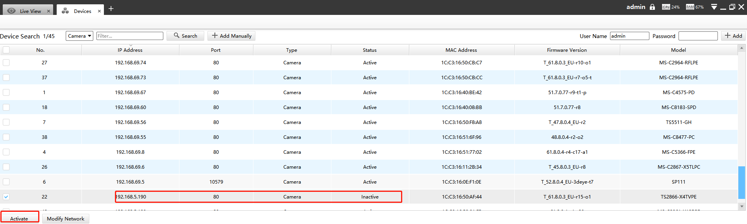747x224 pixels.
Task: Check the RAM usage indicator
Action: (695, 7)
